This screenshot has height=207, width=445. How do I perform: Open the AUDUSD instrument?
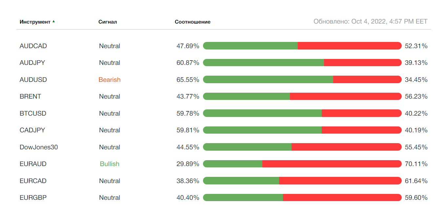point(33,80)
